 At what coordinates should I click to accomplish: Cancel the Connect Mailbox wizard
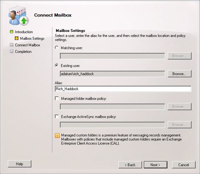pos(184,165)
